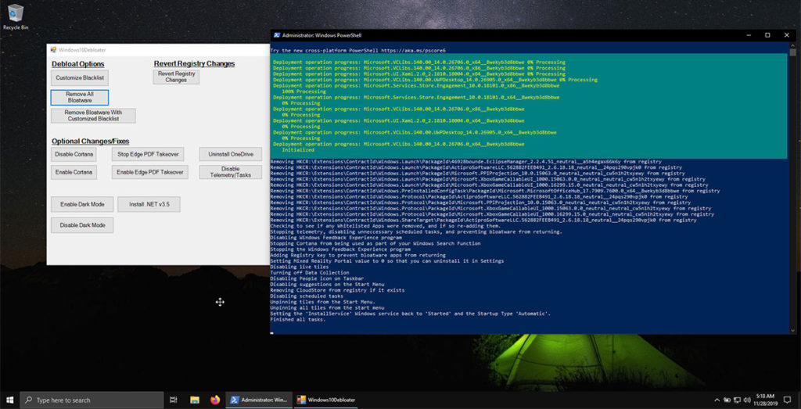Click the PowerShell window title bar icon
This screenshot has height=409, width=801.
pyautogui.click(x=276, y=35)
